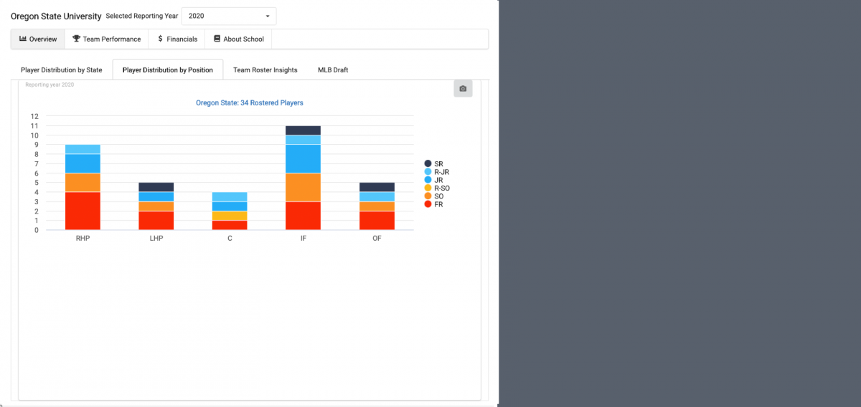Screen dimensions: 861x407
Task: Click the IF axis label
Action: (304, 238)
